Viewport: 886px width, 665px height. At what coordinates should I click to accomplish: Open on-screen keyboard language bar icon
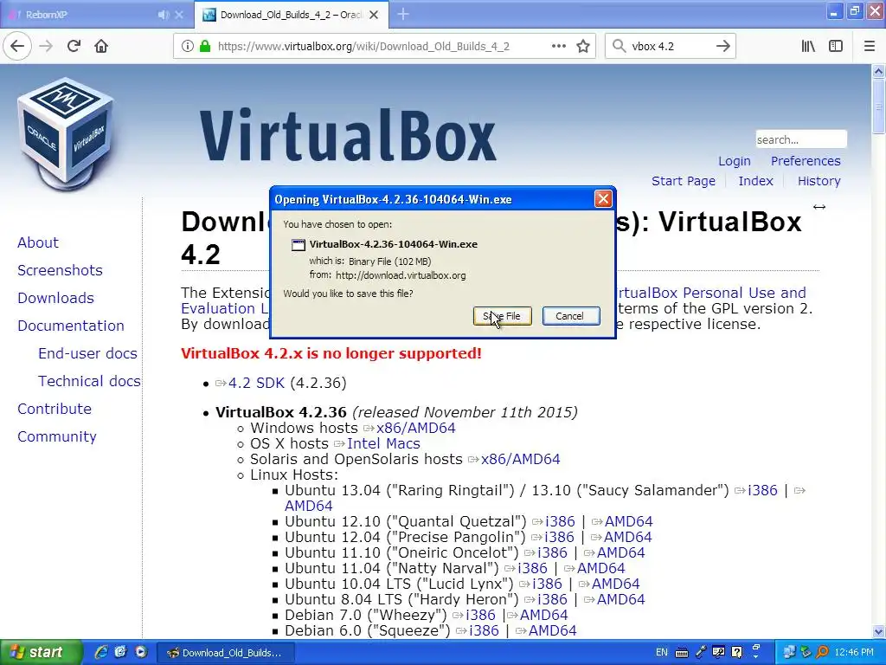tap(682, 653)
